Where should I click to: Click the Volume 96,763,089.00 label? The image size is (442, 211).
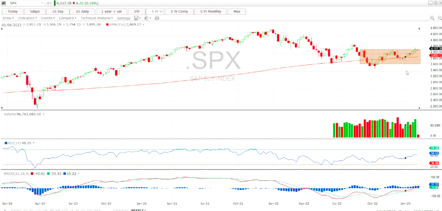22,114
